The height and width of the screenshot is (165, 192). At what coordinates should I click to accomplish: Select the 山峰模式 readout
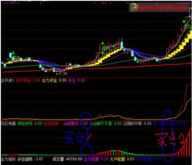(x=75, y=124)
